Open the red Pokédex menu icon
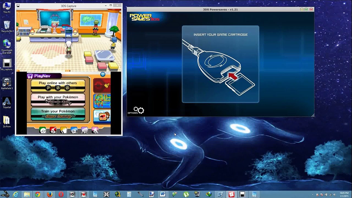The width and height of the screenshot is (352, 198). coord(53,130)
